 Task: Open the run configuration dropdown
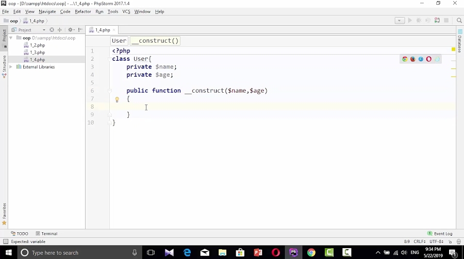(400, 21)
